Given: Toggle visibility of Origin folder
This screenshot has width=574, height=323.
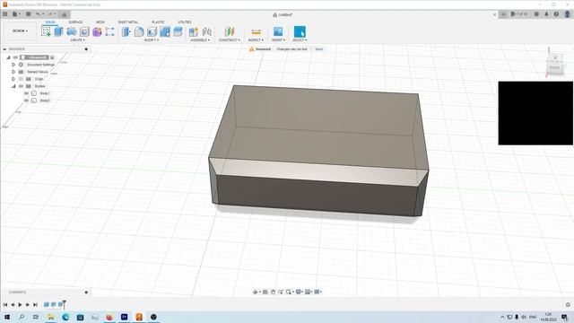Looking at the screenshot, I should (x=21, y=79).
